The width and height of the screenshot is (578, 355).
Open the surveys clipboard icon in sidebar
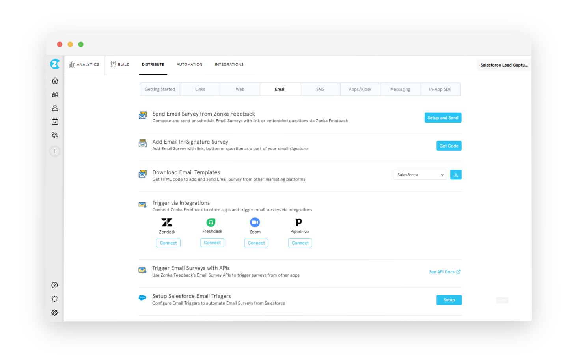coord(55,121)
